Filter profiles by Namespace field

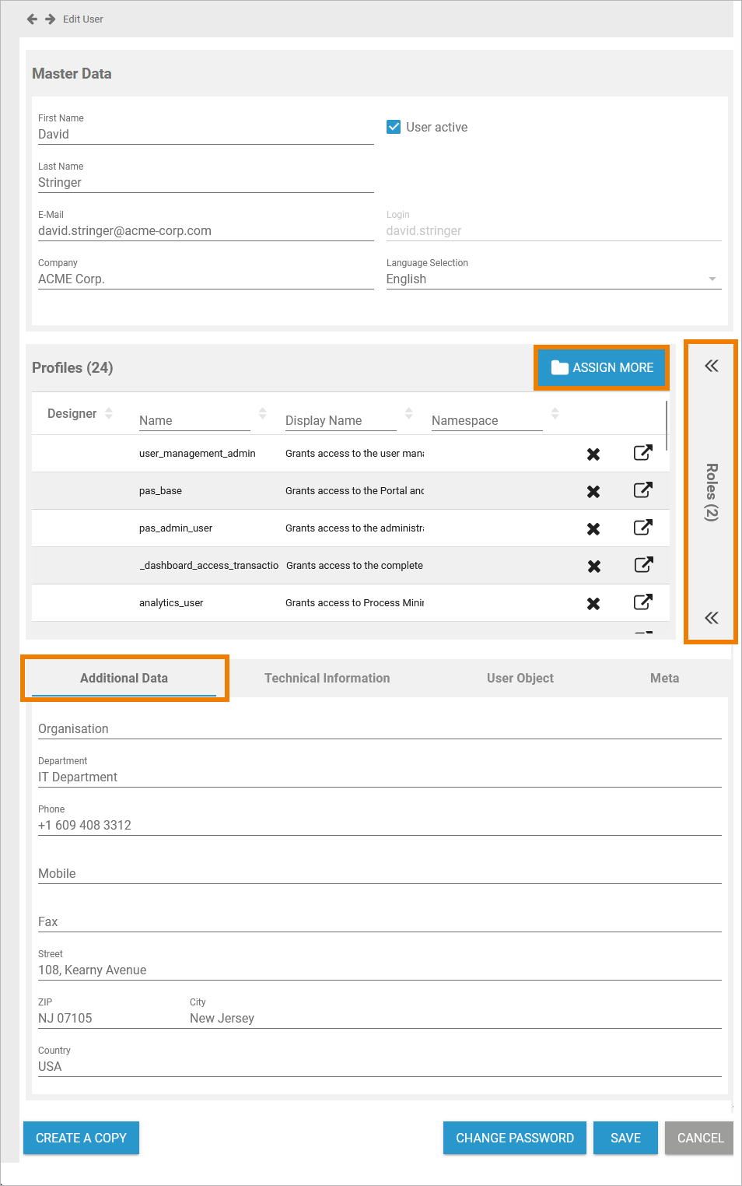[487, 420]
